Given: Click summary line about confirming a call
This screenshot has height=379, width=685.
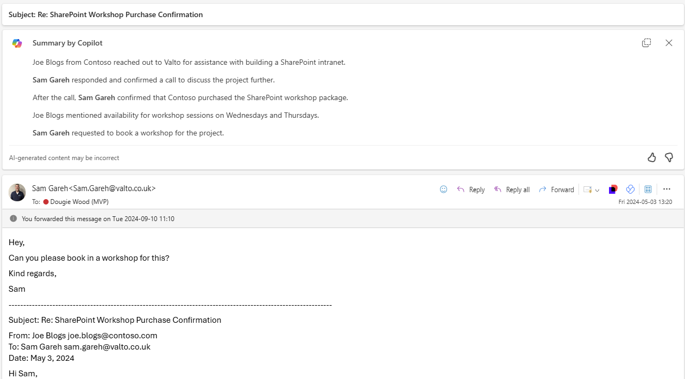Looking at the screenshot, I should 154,80.
